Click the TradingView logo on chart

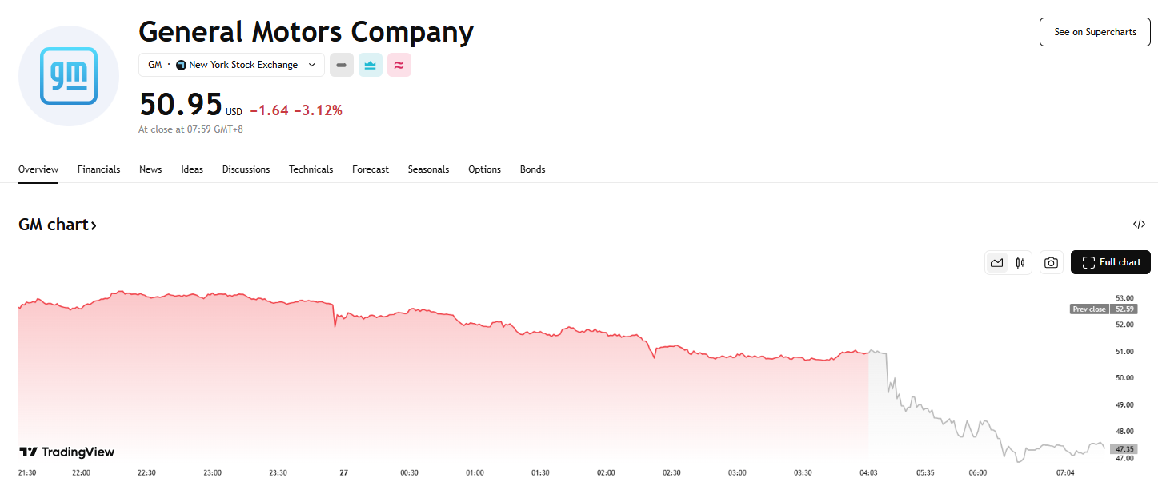66,452
